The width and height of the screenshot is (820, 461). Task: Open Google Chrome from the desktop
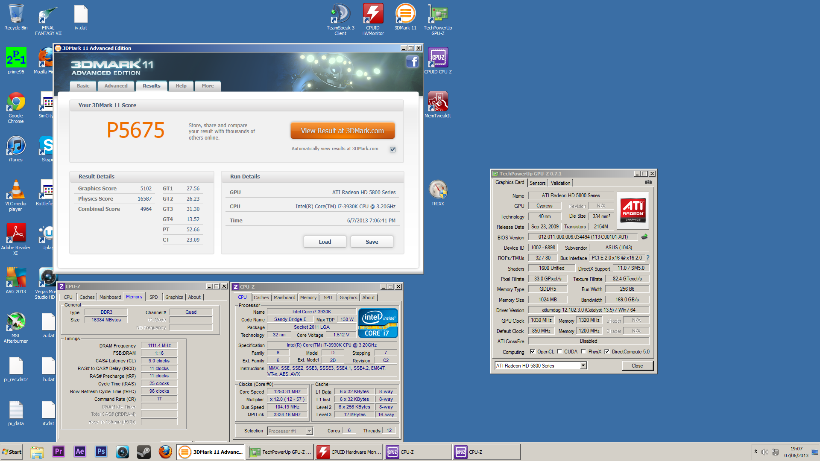coord(16,108)
